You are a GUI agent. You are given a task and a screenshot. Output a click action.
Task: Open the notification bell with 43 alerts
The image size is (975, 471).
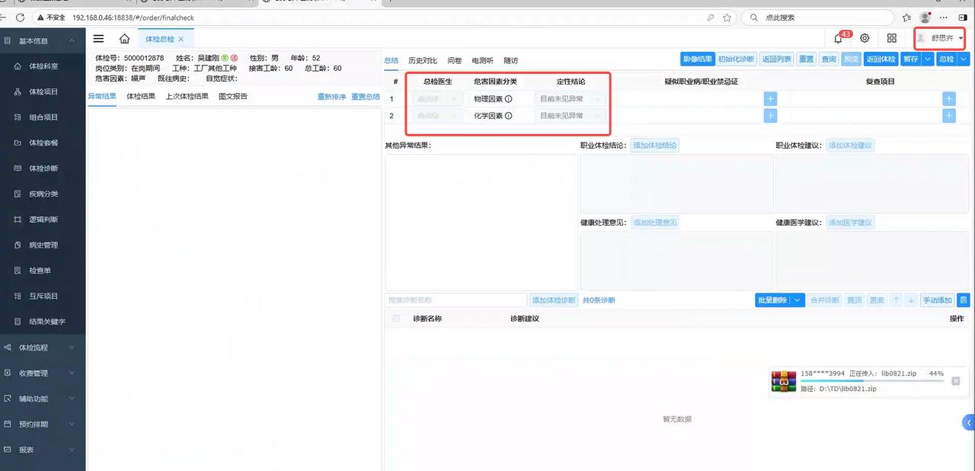click(839, 39)
